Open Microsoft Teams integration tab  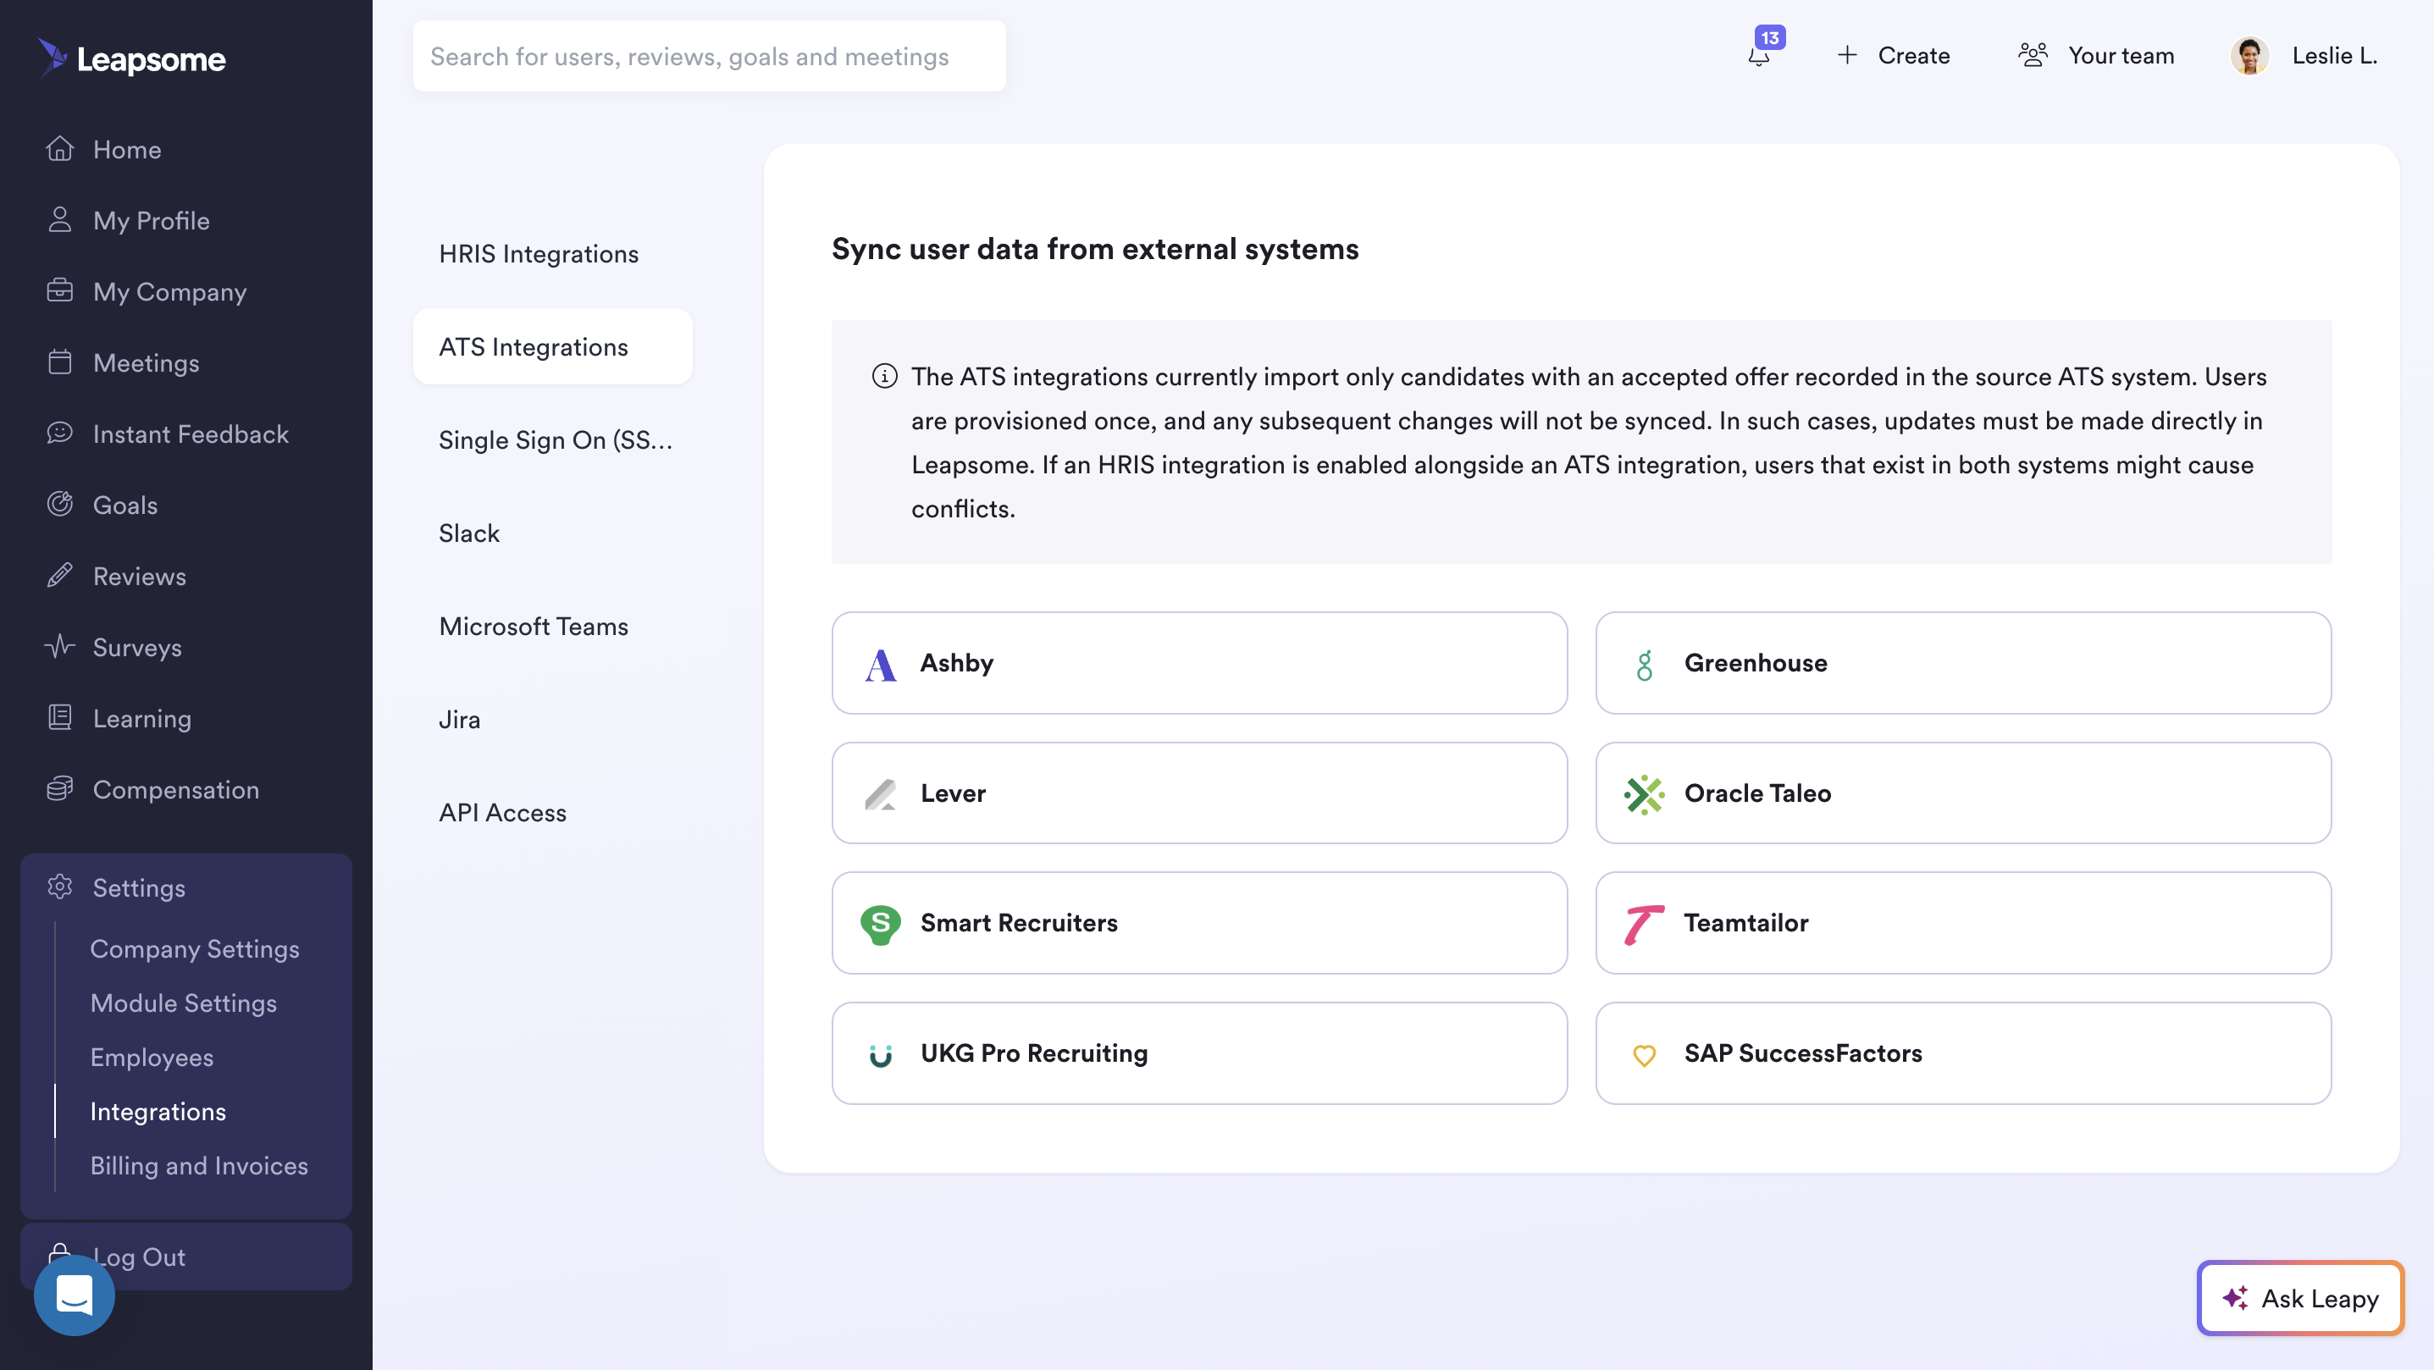point(553,626)
